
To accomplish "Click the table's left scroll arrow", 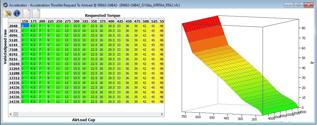I will point(11,114).
